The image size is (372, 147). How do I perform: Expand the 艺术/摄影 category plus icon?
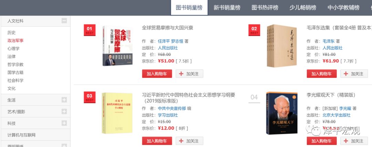click(64, 112)
